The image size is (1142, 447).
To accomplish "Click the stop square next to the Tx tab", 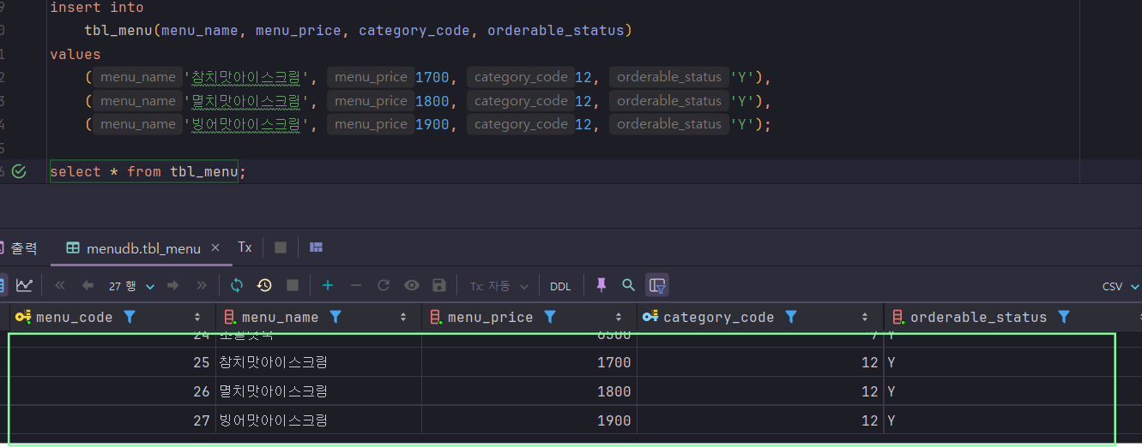I will point(280,247).
